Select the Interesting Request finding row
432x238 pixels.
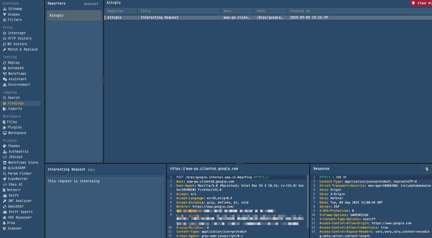pos(268,18)
